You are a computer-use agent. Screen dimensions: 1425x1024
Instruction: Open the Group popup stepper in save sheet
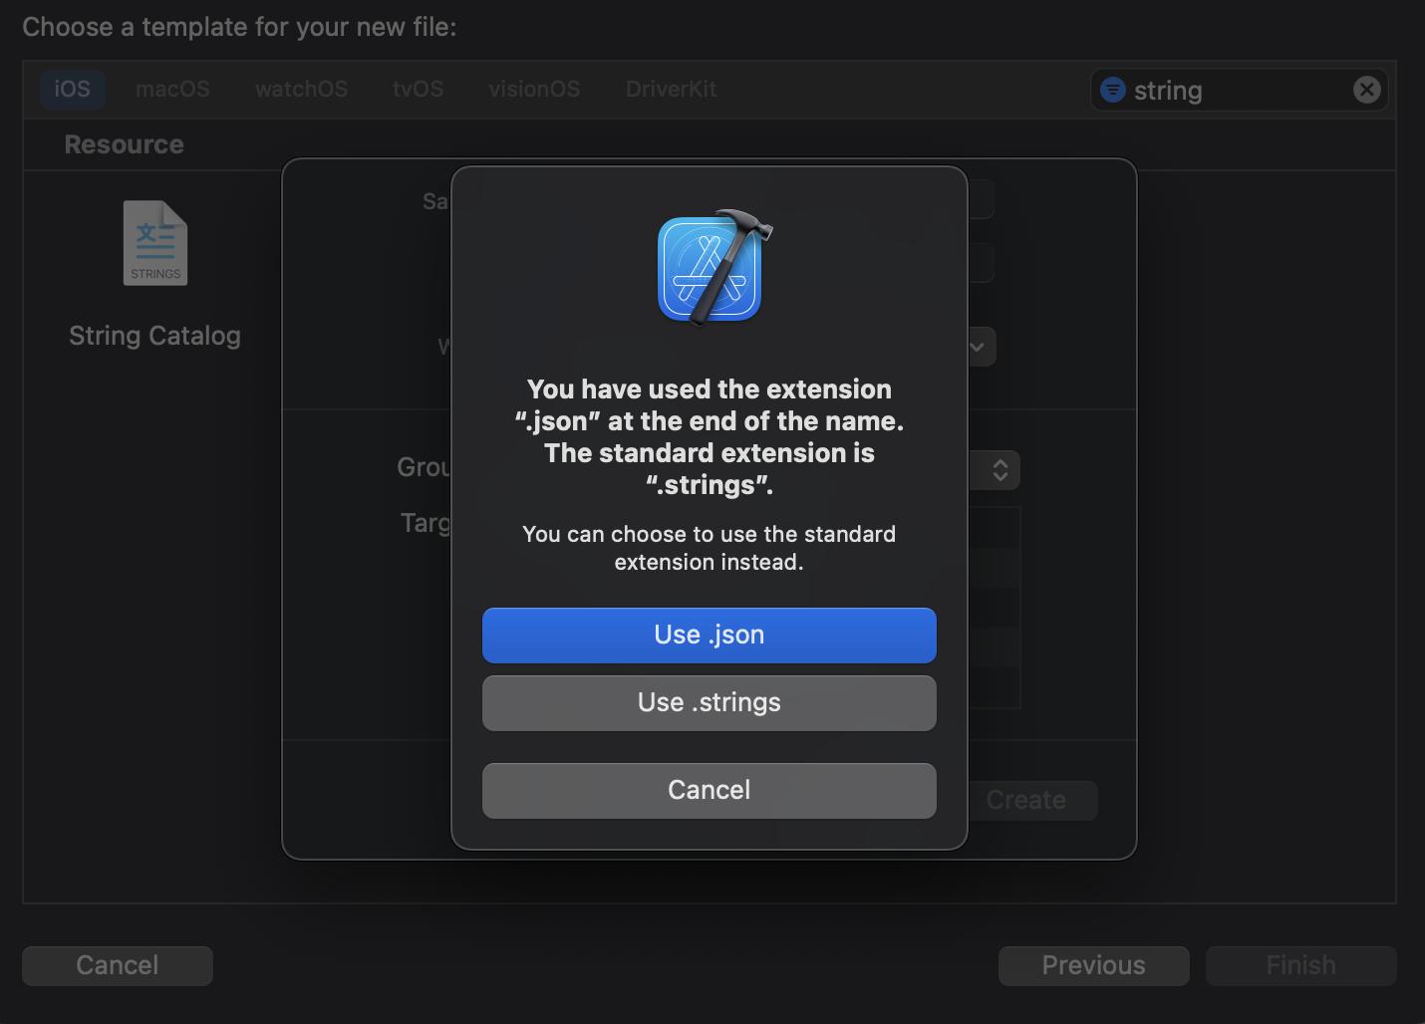click(x=999, y=469)
